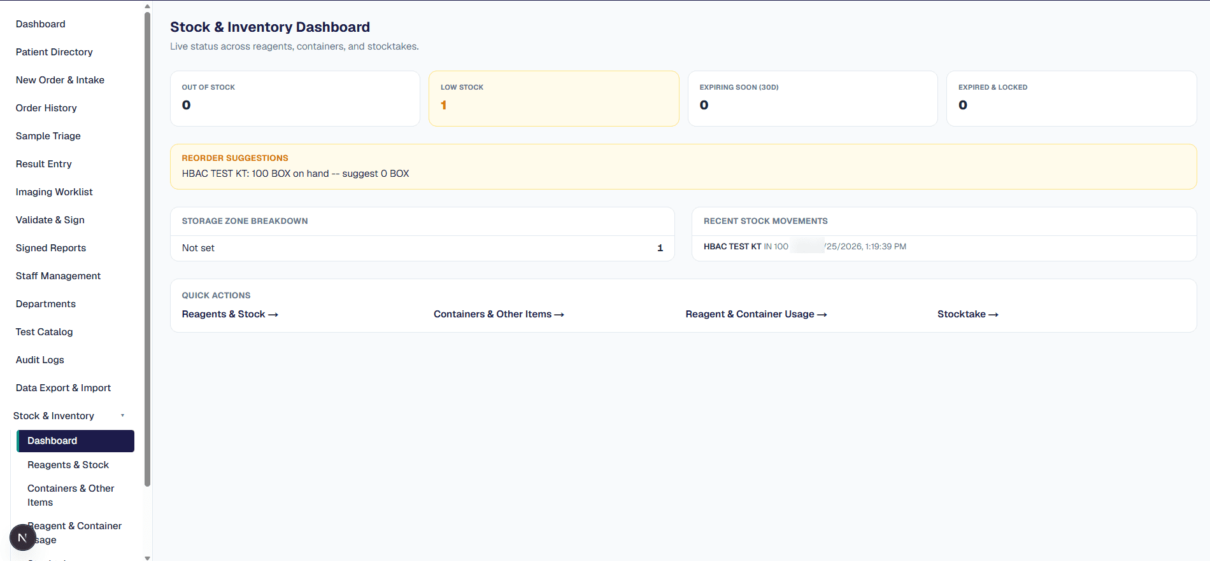Click HBAC TEST KT reorder suggestion text
1210x561 pixels.
295,174
